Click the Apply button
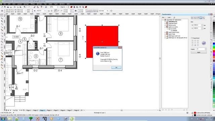 tap(199, 52)
